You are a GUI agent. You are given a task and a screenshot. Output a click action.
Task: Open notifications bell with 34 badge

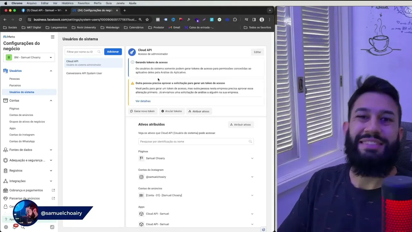[14, 227]
